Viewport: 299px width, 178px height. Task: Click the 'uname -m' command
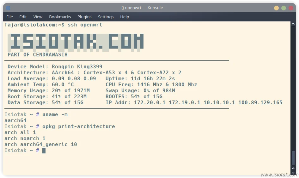click(55, 114)
